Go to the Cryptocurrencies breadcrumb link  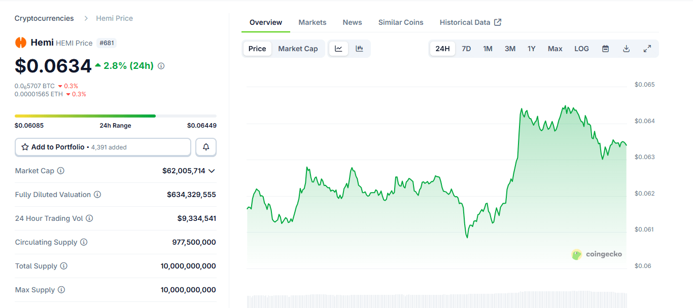(x=44, y=18)
